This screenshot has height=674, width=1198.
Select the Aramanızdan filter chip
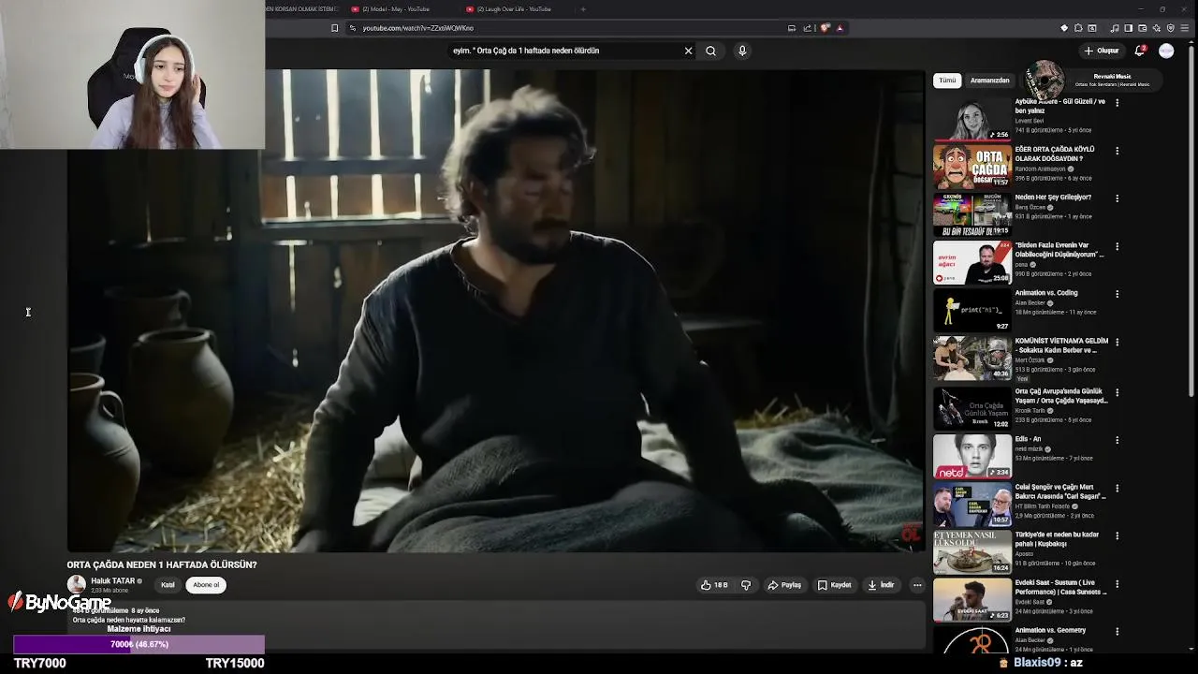(x=989, y=81)
